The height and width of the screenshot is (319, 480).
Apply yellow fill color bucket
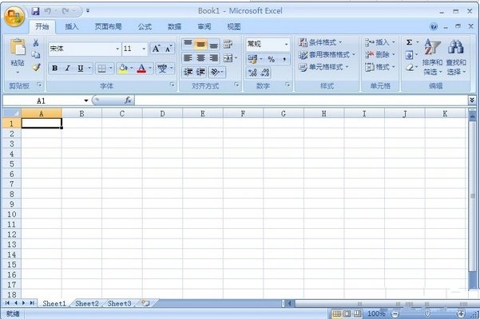[123, 68]
